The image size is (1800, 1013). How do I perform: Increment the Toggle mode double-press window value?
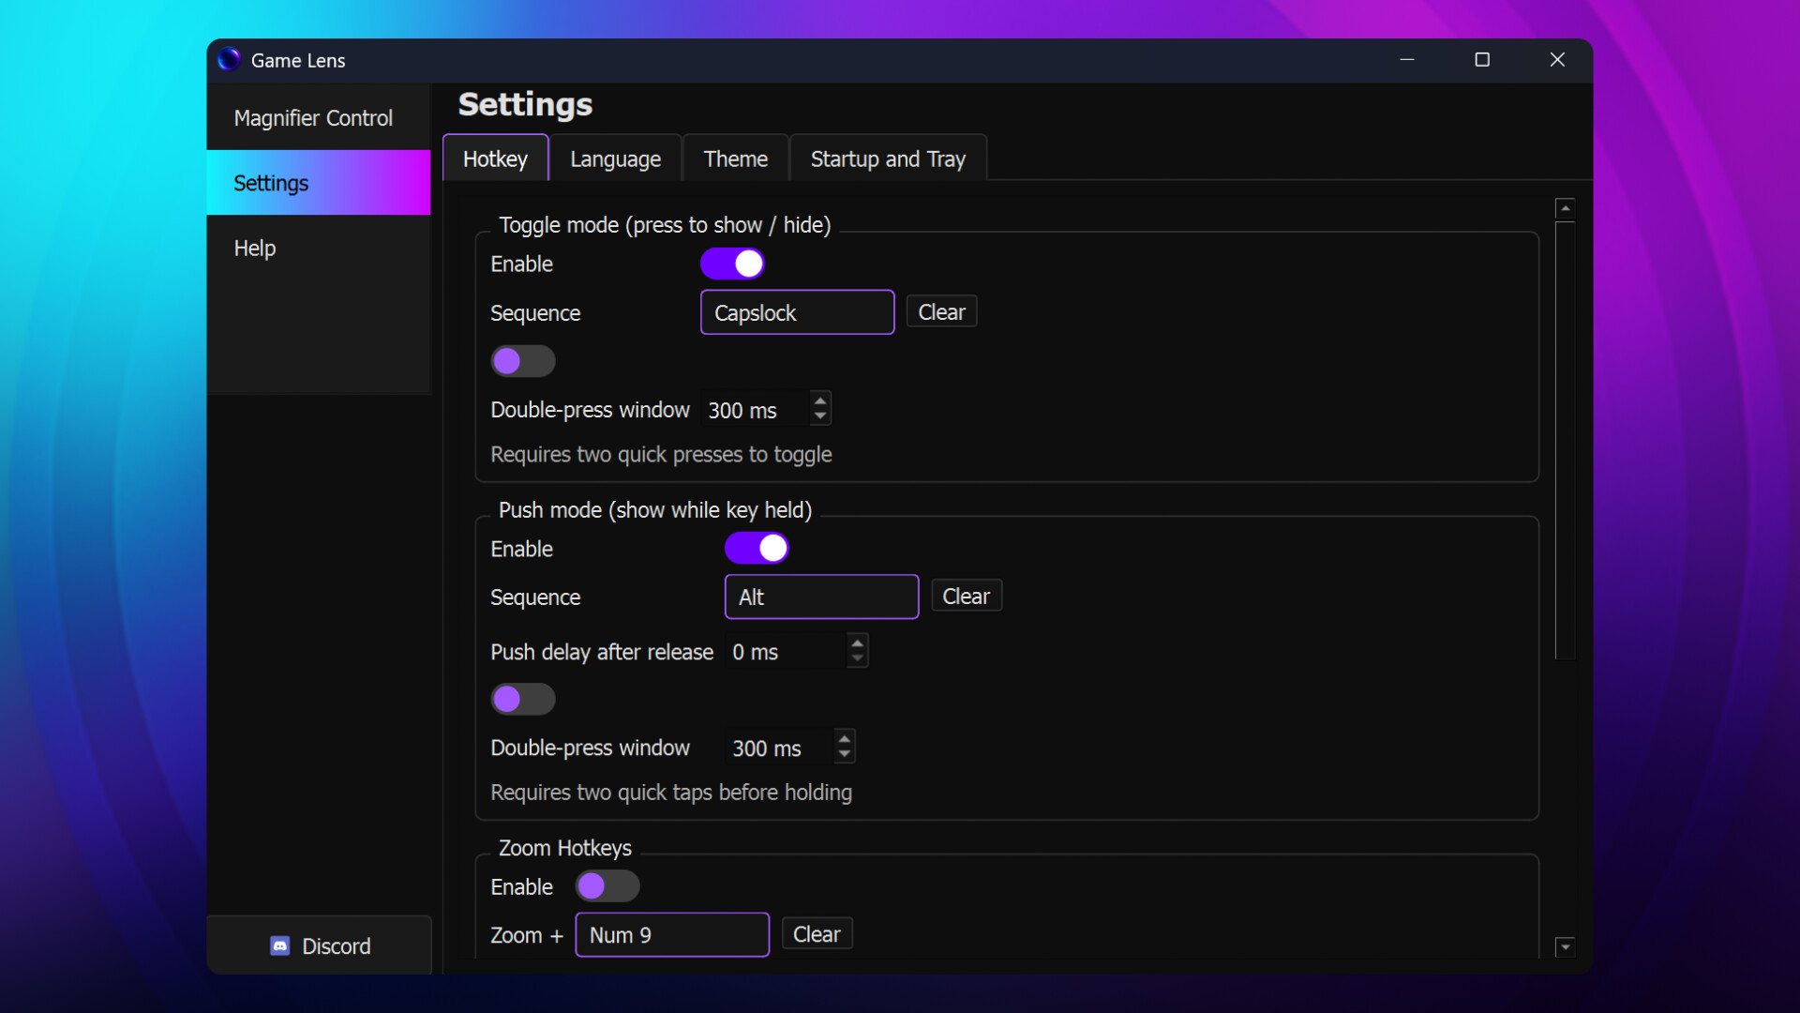[x=820, y=401]
